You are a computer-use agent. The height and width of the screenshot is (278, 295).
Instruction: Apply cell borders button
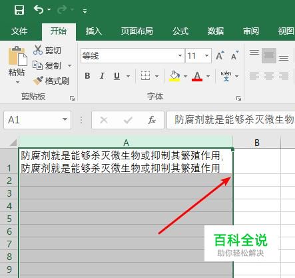click(x=146, y=76)
